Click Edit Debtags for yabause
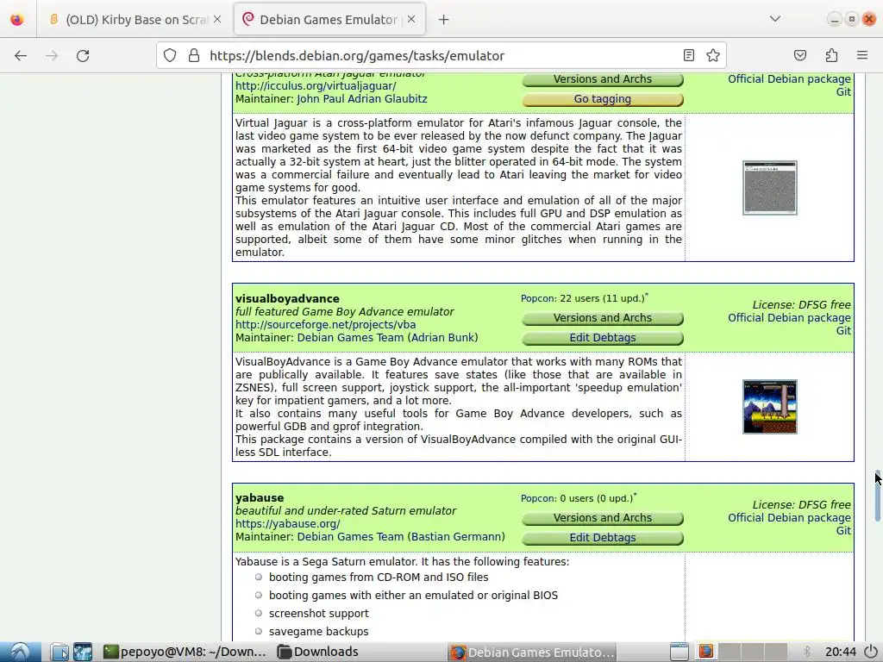The width and height of the screenshot is (883, 662). (x=603, y=538)
